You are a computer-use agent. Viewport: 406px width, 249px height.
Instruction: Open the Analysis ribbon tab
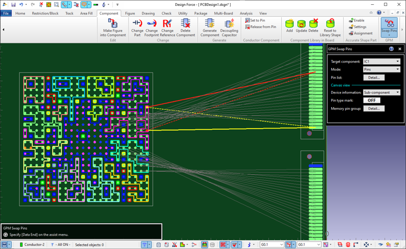246,13
